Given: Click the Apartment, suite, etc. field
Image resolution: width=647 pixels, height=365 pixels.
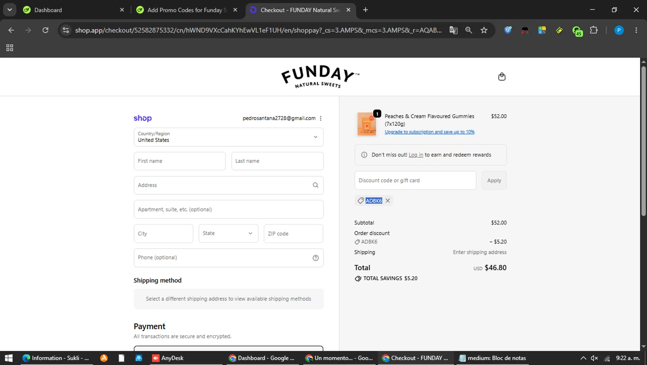Looking at the screenshot, I should pyautogui.click(x=229, y=209).
